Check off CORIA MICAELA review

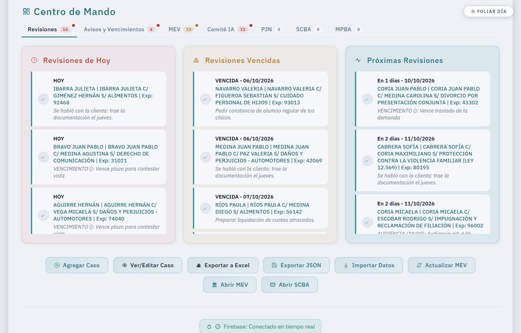tap(368, 222)
